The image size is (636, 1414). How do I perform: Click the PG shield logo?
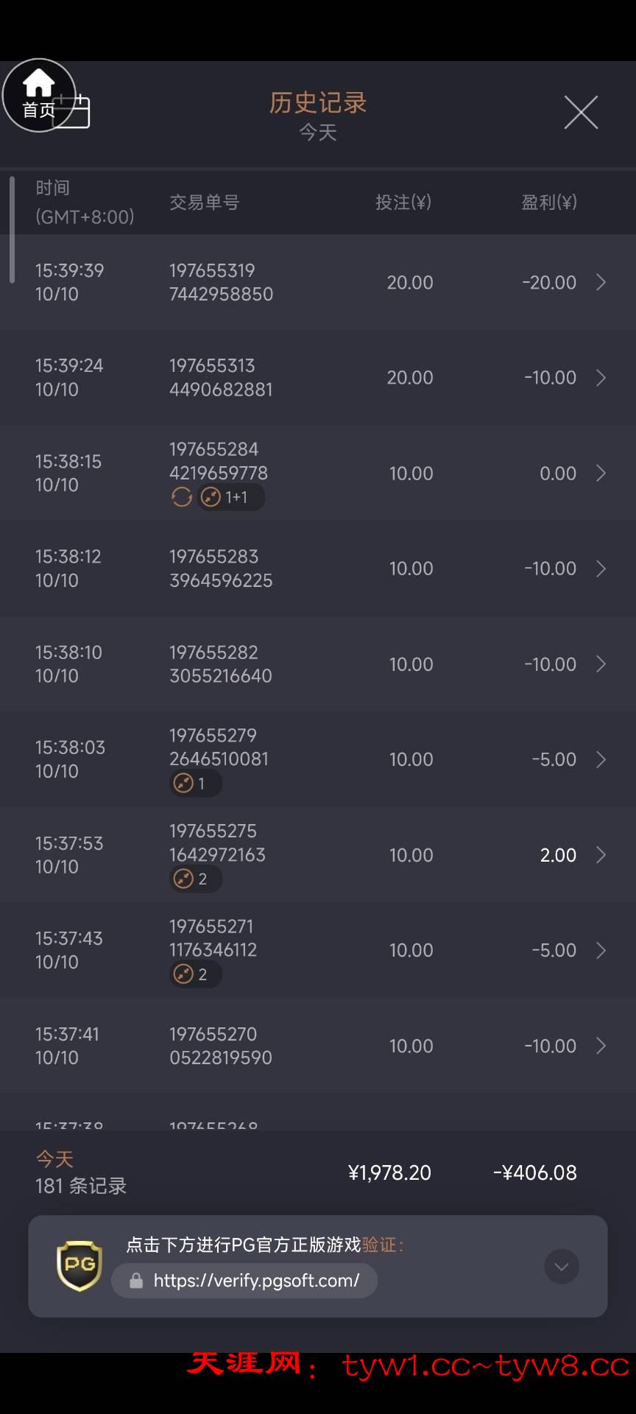tap(79, 1266)
